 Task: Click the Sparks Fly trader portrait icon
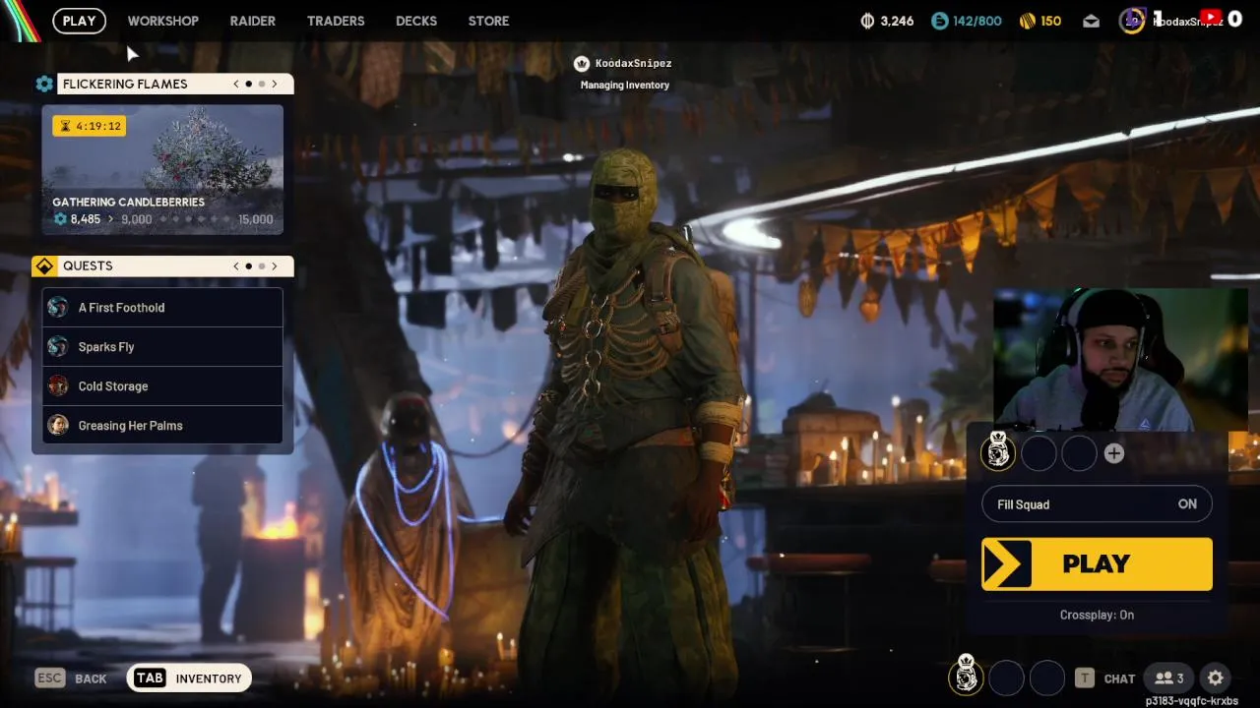pyautogui.click(x=58, y=347)
